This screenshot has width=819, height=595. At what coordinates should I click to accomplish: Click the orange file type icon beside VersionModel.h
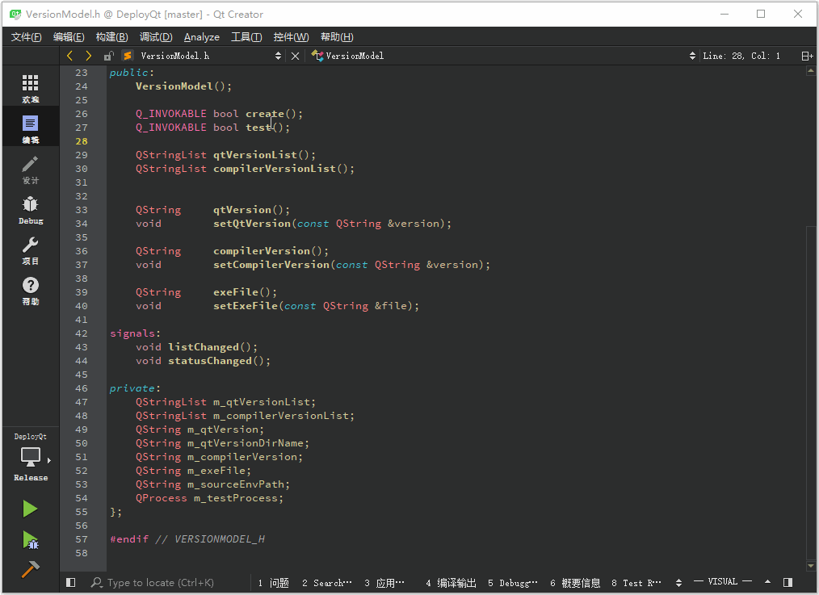[x=128, y=56]
